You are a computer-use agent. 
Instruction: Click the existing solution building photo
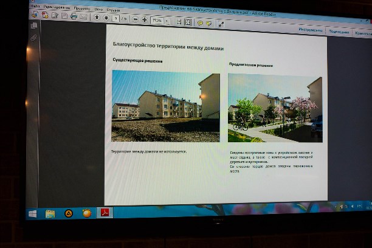coord(165,106)
